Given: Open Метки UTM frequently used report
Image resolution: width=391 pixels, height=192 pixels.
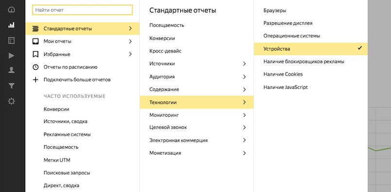Looking at the screenshot, I should point(57,160).
